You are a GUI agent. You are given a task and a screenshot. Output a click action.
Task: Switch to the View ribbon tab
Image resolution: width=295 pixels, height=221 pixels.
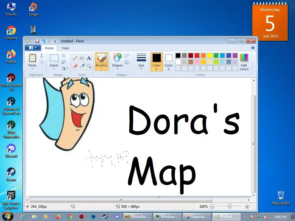coord(65,48)
